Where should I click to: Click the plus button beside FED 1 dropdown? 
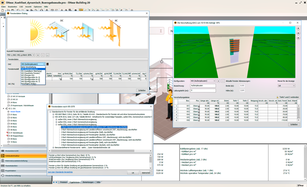(38, 55)
